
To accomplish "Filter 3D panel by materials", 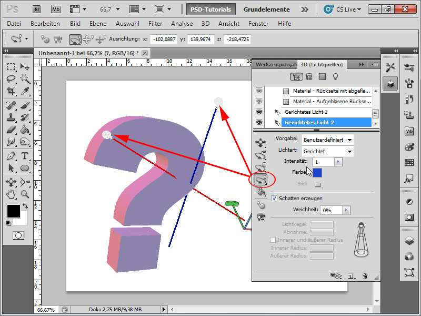I will click(x=322, y=77).
